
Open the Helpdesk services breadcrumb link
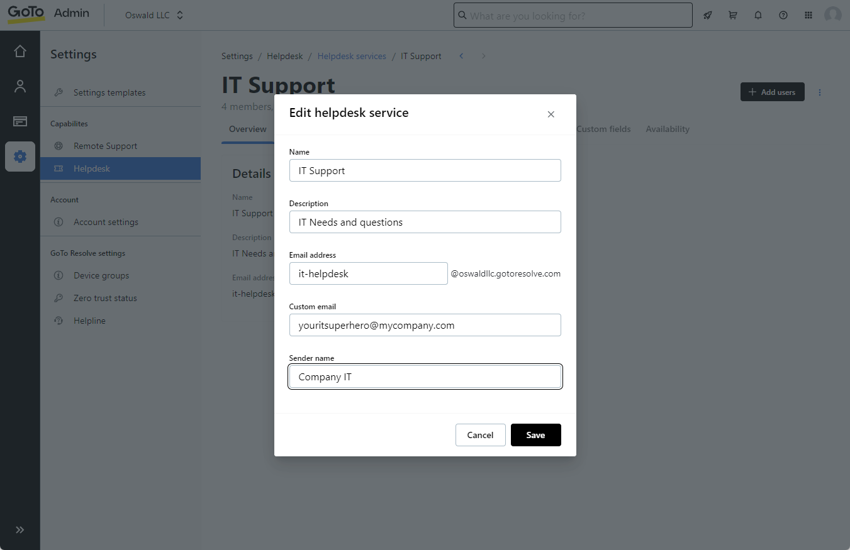tap(352, 56)
